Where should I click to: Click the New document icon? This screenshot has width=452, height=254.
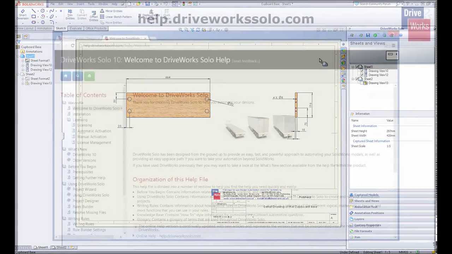pos(130,4)
